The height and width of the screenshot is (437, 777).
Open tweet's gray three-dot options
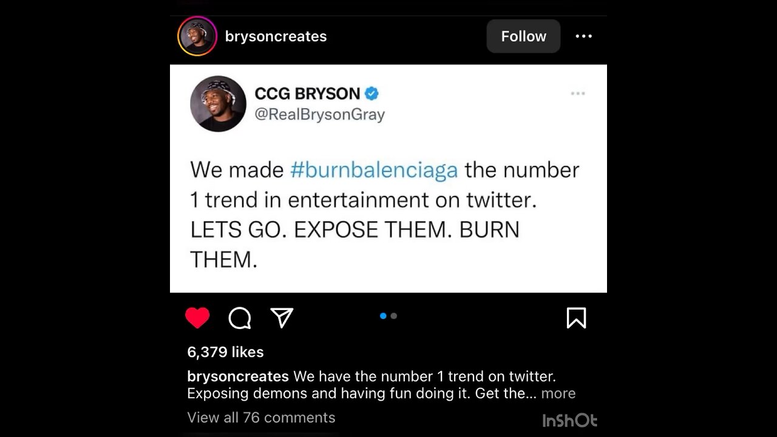(578, 93)
